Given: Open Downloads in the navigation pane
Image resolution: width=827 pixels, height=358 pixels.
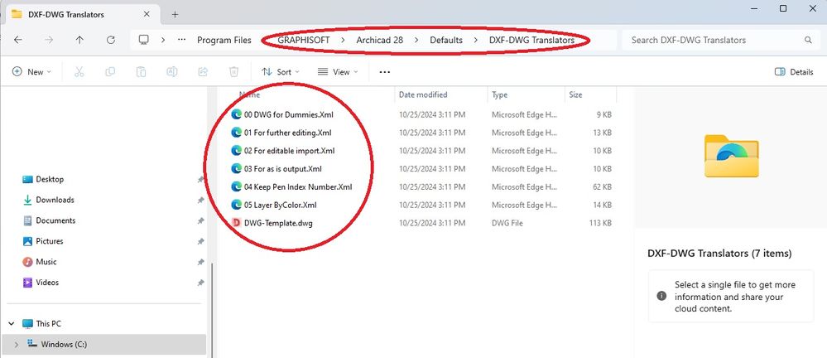Looking at the screenshot, I should (55, 200).
